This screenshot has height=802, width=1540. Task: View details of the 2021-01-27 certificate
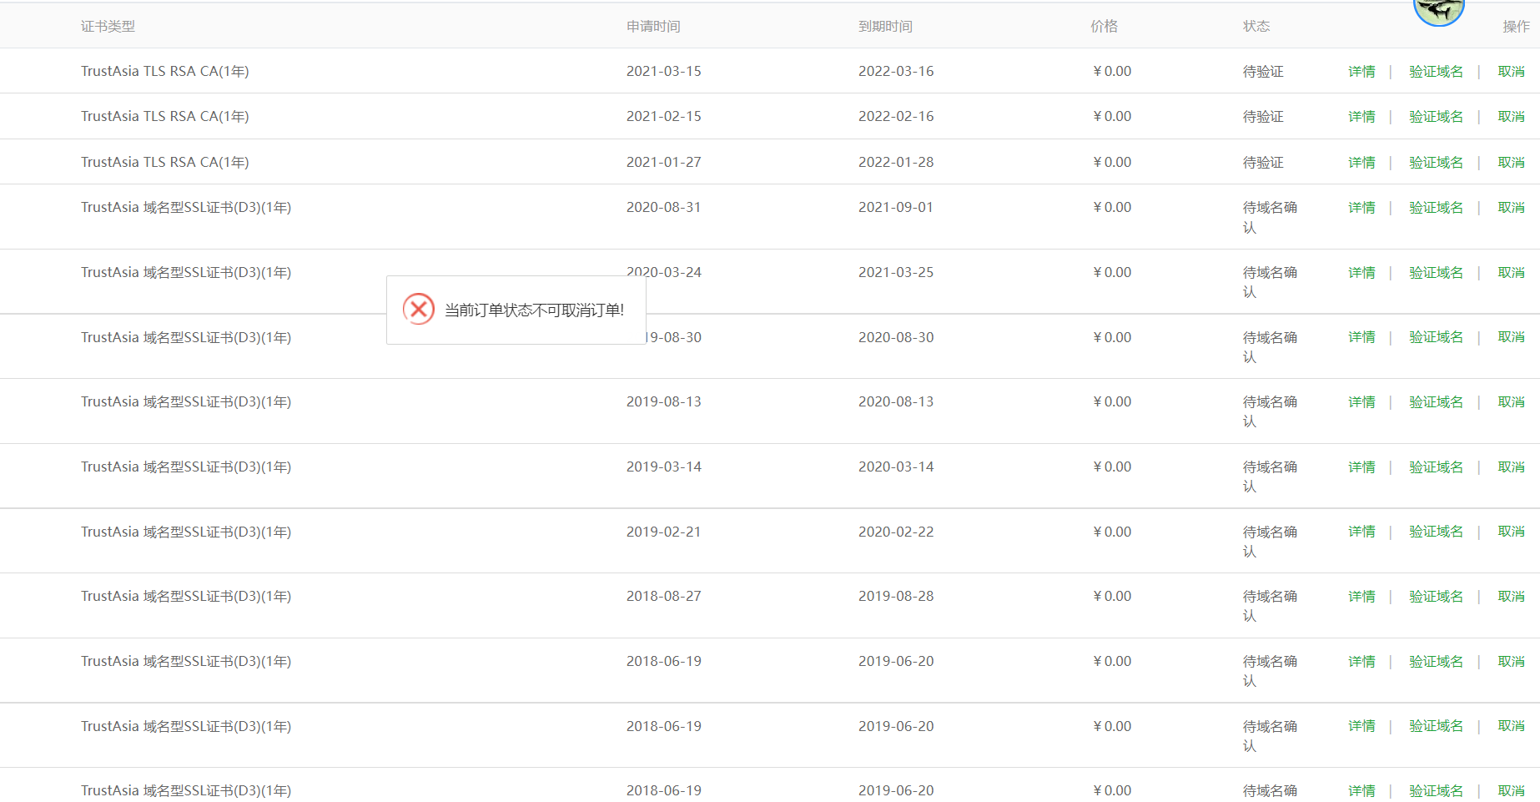1361,163
